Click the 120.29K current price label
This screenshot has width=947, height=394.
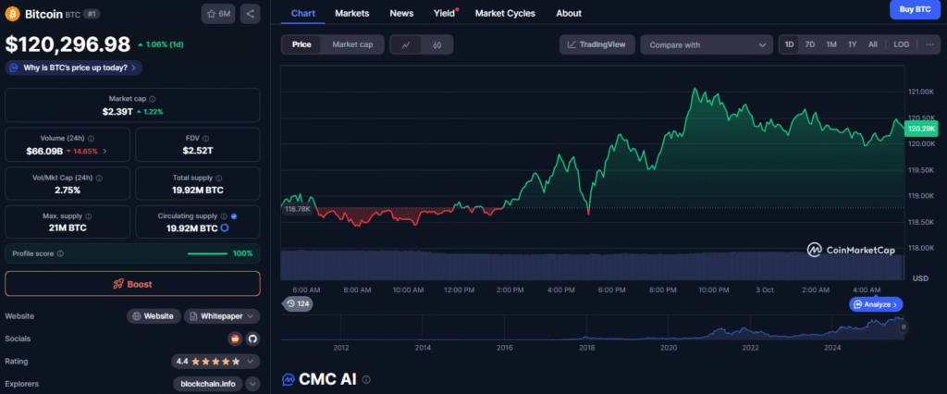click(x=922, y=129)
